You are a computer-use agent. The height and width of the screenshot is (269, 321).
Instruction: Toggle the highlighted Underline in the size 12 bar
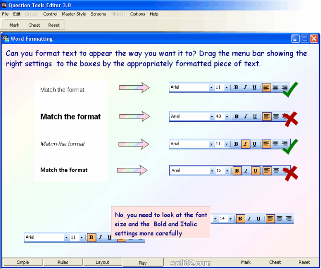tap(255, 171)
